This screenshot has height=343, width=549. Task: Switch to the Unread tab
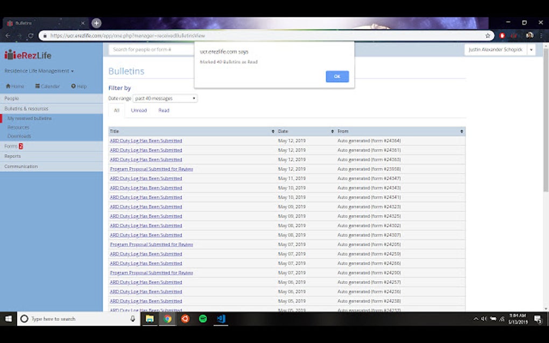[138, 110]
